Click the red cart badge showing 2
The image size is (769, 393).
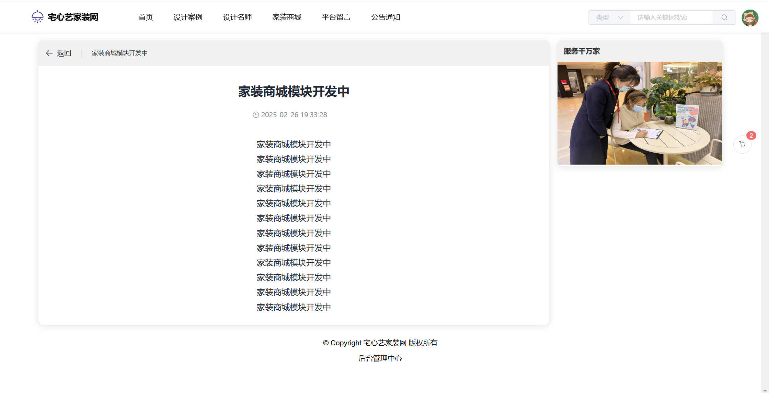point(751,136)
